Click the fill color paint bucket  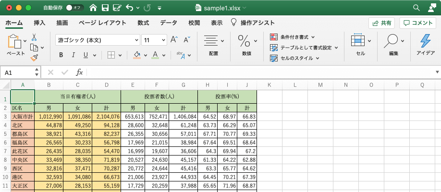pos(137,55)
